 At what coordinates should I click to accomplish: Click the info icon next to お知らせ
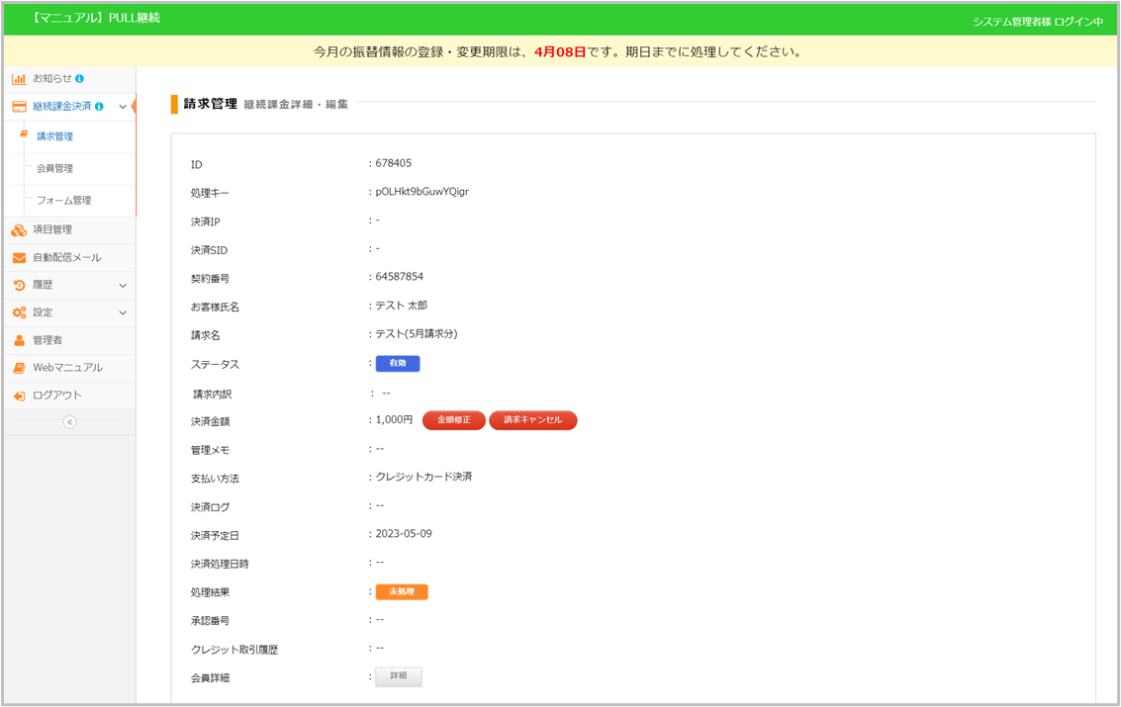pyautogui.click(x=79, y=79)
